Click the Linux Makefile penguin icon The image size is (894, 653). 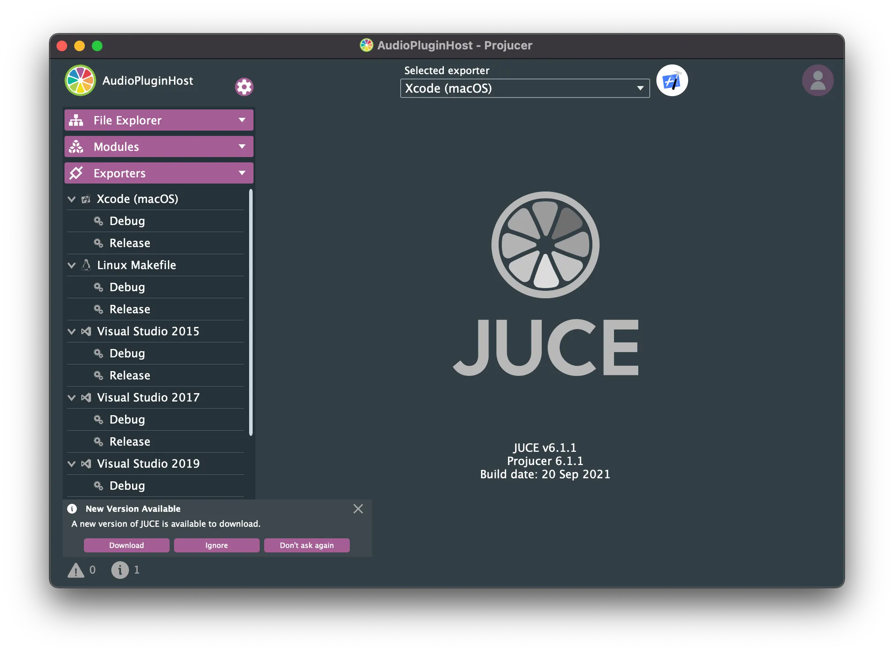point(86,265)
